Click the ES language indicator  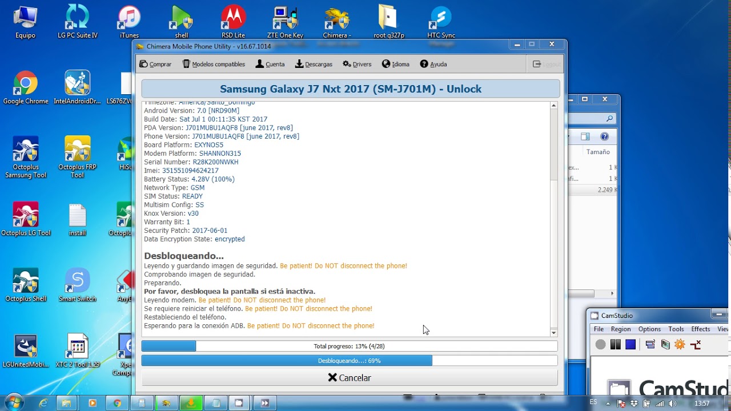(593, 402)
